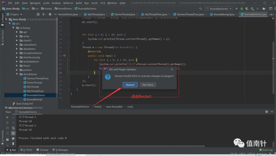Click the Profiler run icon in toolbar
276x156 pixels.
pos(252,9)
